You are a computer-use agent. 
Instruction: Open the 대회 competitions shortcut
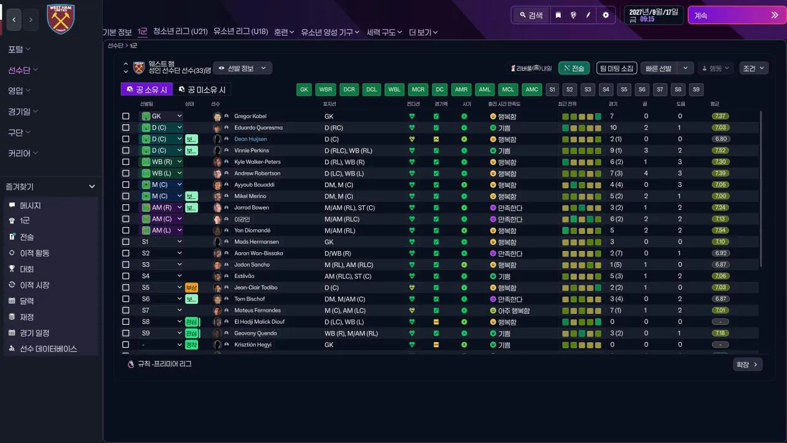(50, 269)
